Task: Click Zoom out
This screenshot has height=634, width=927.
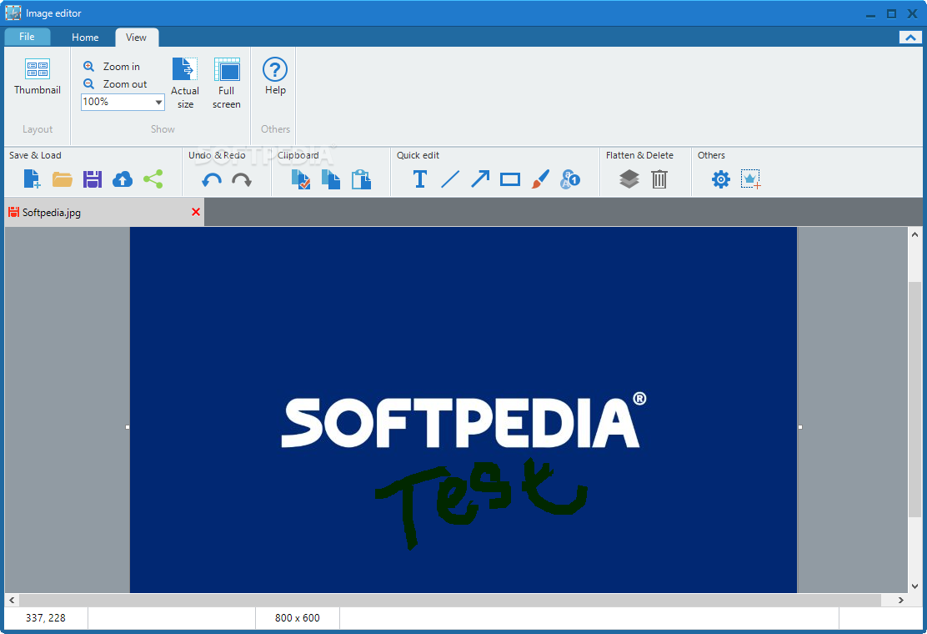Action: coord(116,84)
